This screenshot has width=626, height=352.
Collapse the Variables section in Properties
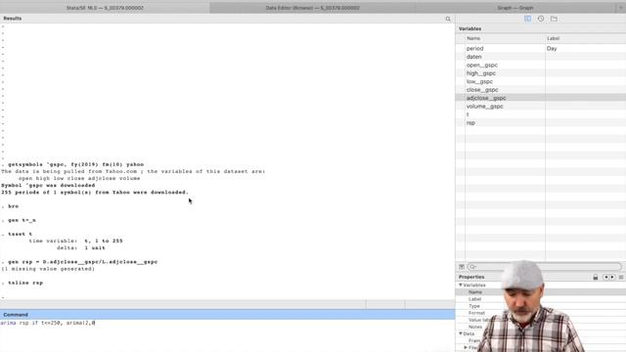pos(461,285)
